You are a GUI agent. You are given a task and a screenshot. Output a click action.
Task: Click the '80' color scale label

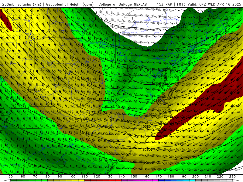click(48, 177)
